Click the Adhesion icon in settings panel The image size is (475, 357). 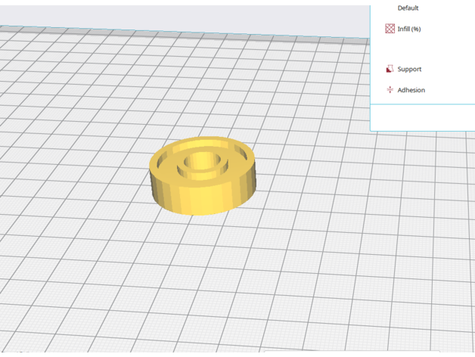point(390,90)
